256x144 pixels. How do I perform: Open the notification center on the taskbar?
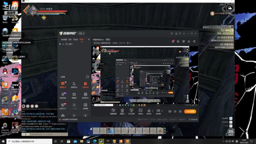click(252, 141)
